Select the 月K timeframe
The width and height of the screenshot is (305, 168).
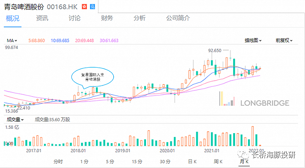pyautogui.click(x=244, y=161)
